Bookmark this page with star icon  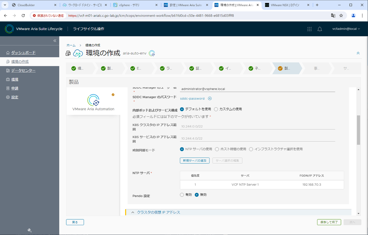tap(341, 15)
